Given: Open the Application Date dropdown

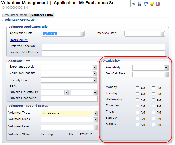Looking at the screenshot, I should tap(82, 34).
